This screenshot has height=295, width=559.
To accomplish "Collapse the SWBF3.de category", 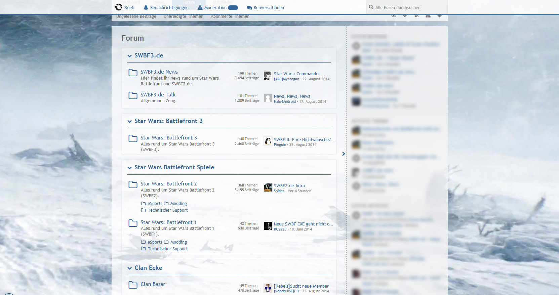I will (130, 56).
